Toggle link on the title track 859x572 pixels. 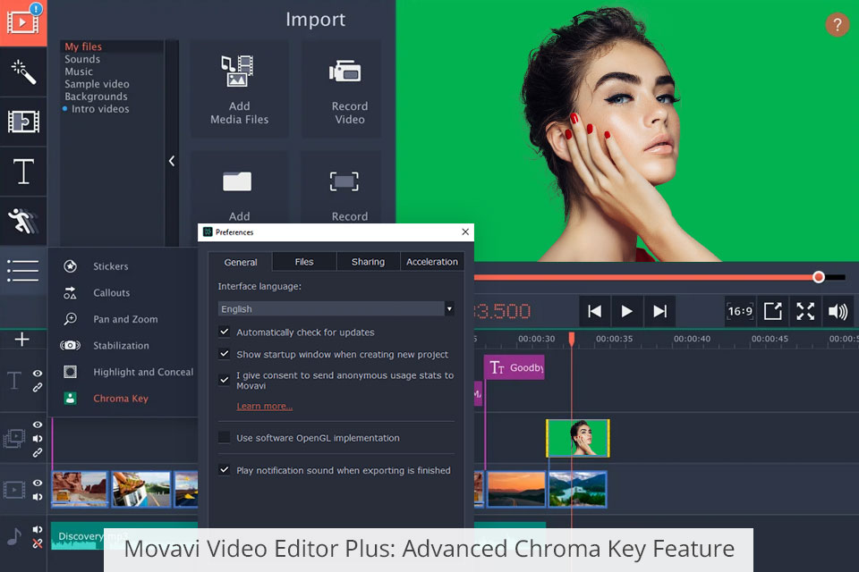[38, 387]
